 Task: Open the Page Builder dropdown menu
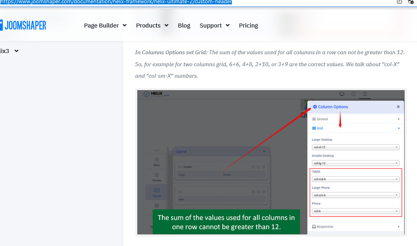[105, 26]
